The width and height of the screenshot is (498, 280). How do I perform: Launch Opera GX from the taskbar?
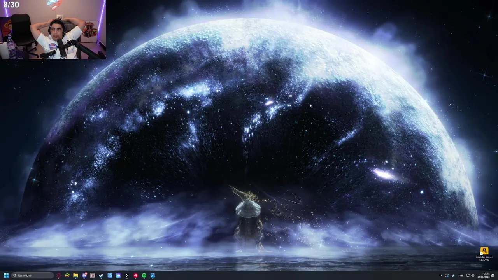pos(58,275)
